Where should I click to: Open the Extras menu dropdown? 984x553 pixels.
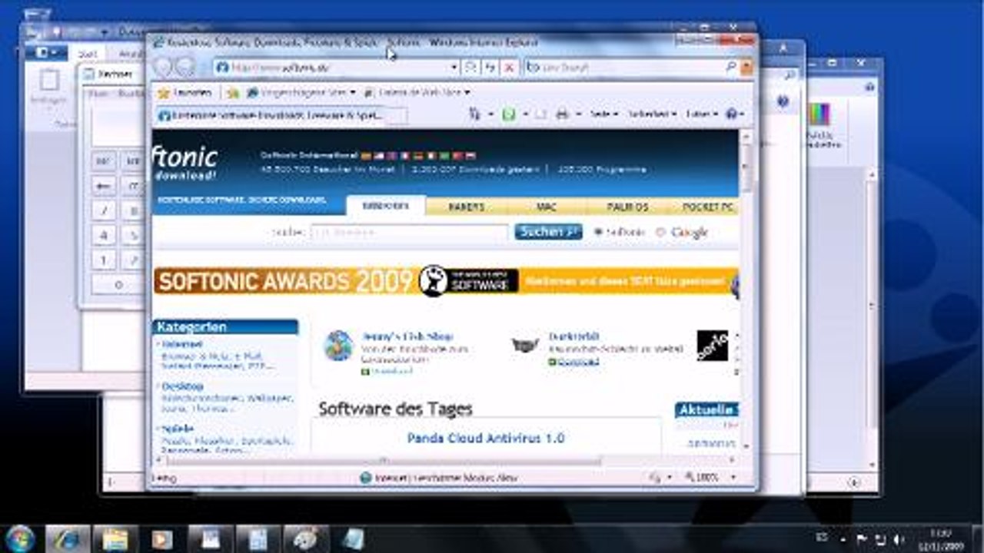coord(702,114)
